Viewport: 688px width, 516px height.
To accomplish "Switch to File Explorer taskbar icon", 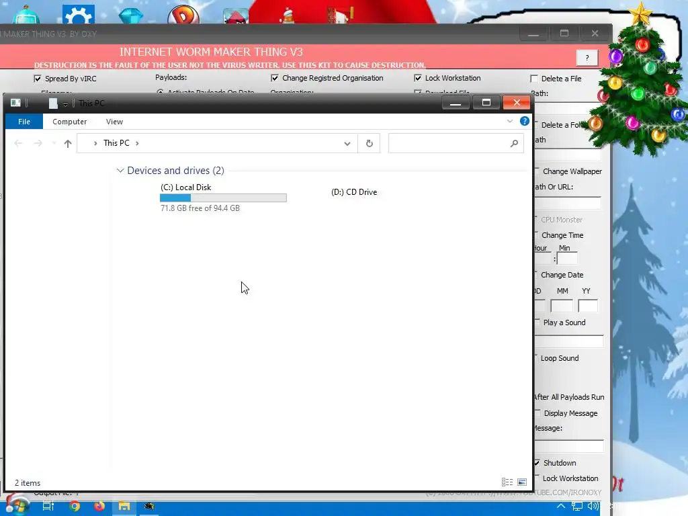I will pyautogui.click(x=124, y=507).
